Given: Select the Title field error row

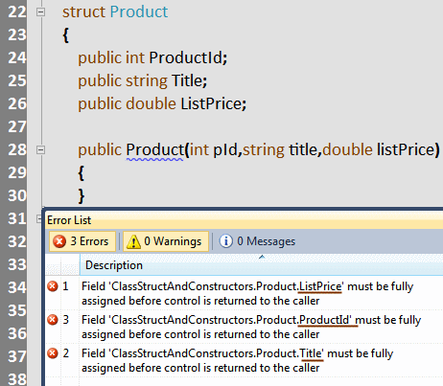Looking at the screenshot, I should point(245,360).
